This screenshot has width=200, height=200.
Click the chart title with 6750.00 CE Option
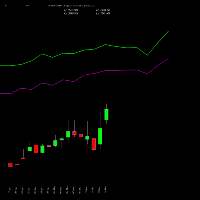(72, 6)
